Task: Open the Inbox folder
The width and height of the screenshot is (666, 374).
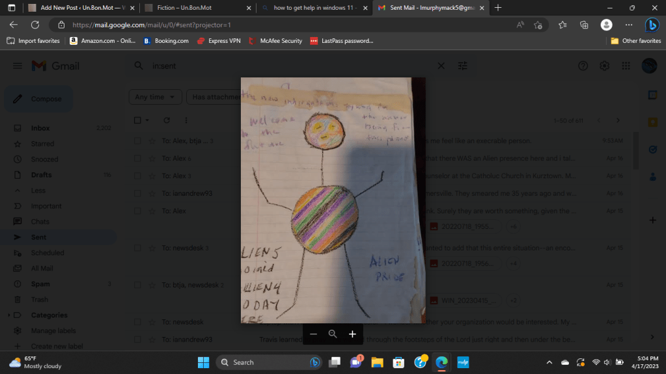Action: [40, 128]
